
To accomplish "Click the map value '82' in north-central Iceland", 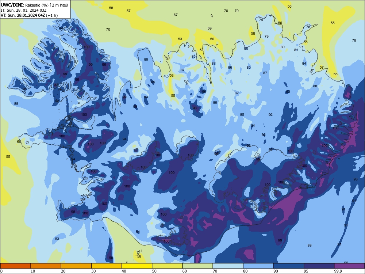I will point(237,93).
